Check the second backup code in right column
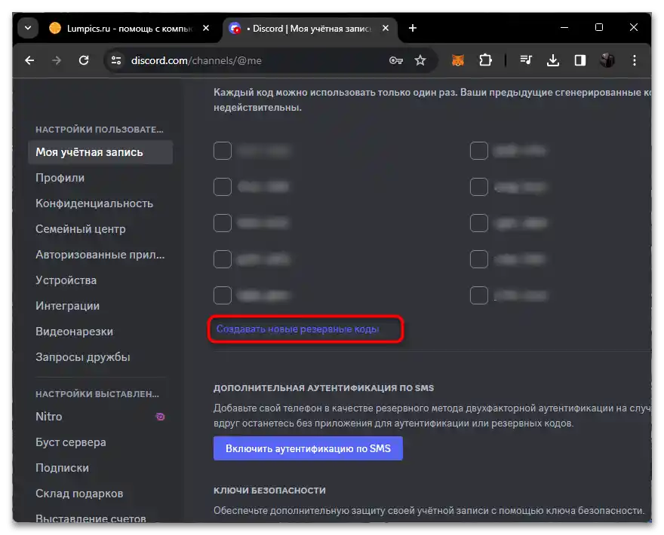This screenshot has width=664, height=535. (479, 187)
